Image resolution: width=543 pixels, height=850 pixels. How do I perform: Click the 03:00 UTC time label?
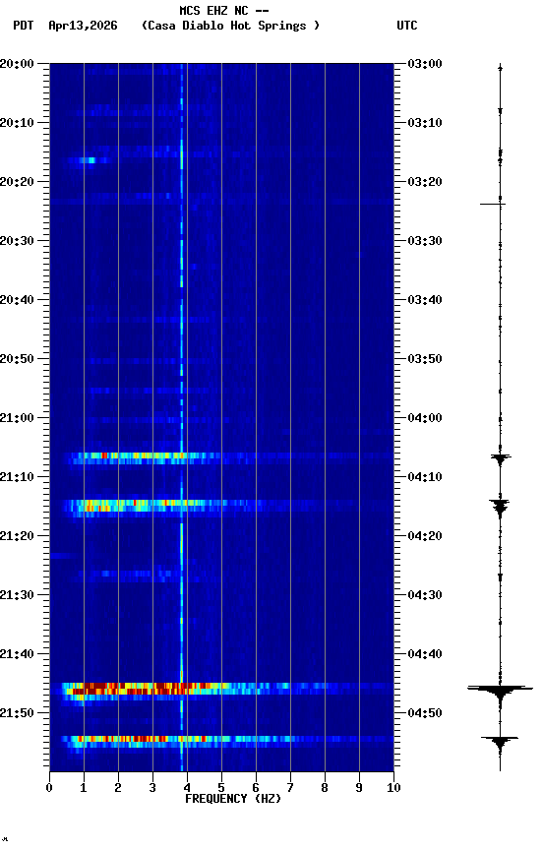[425, 64]
